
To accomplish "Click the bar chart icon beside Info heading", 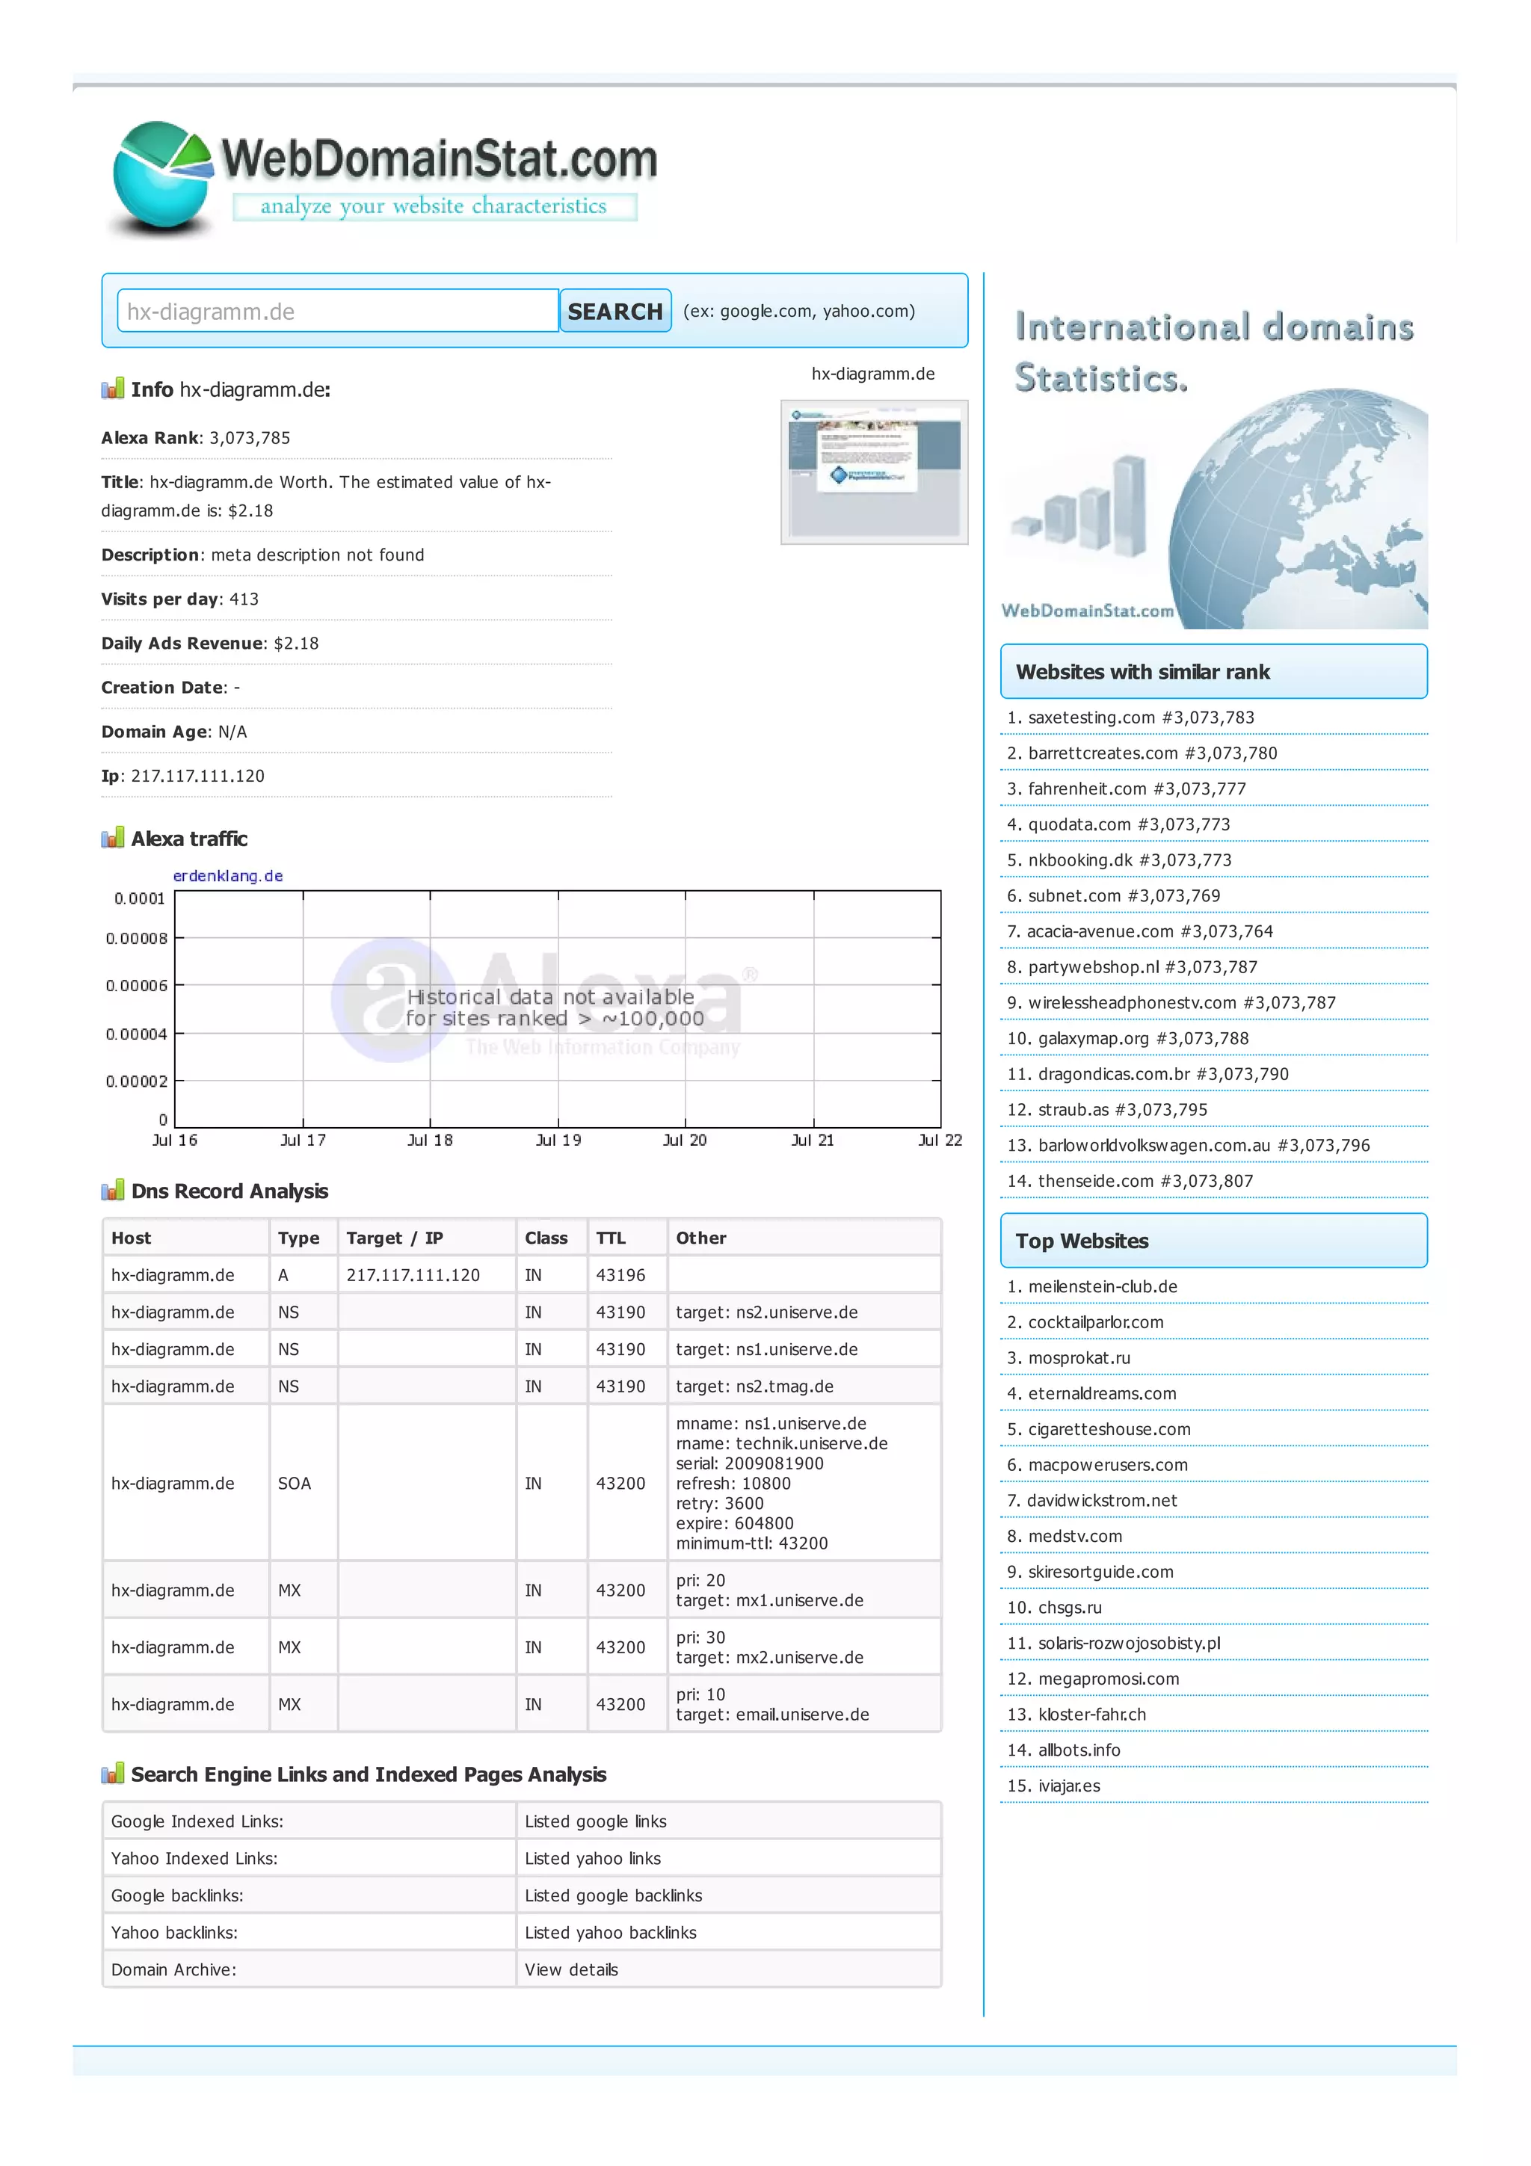I will pos(112,388).
